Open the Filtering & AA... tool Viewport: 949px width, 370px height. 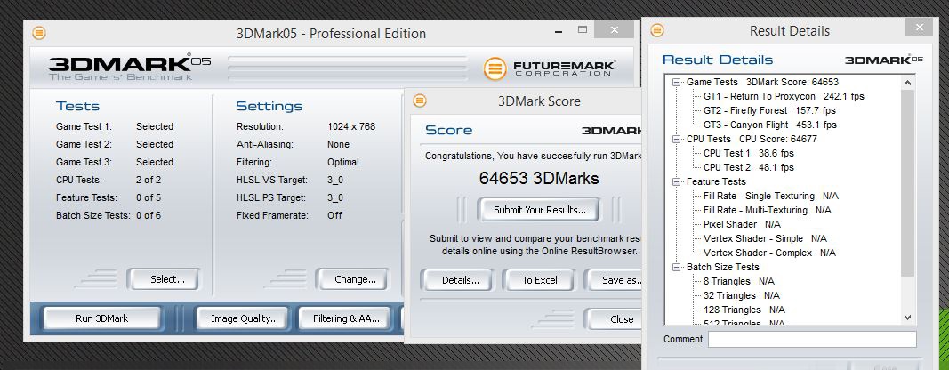pyautogui.click(x=346, y=318)
